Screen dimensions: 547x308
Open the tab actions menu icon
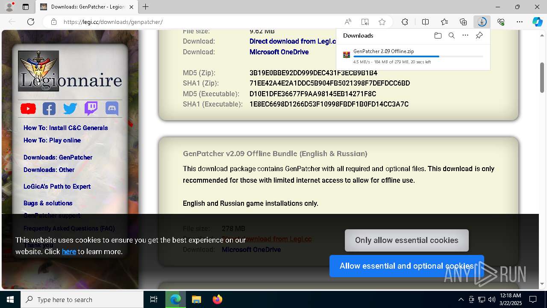tap(26, 7)
